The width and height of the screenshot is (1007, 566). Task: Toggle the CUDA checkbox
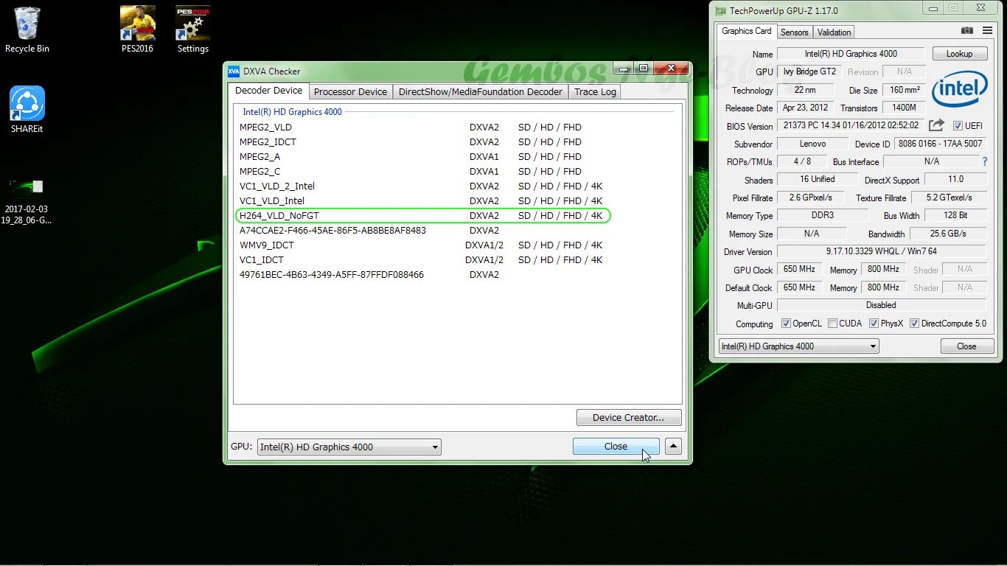click(x=832, y=324)
